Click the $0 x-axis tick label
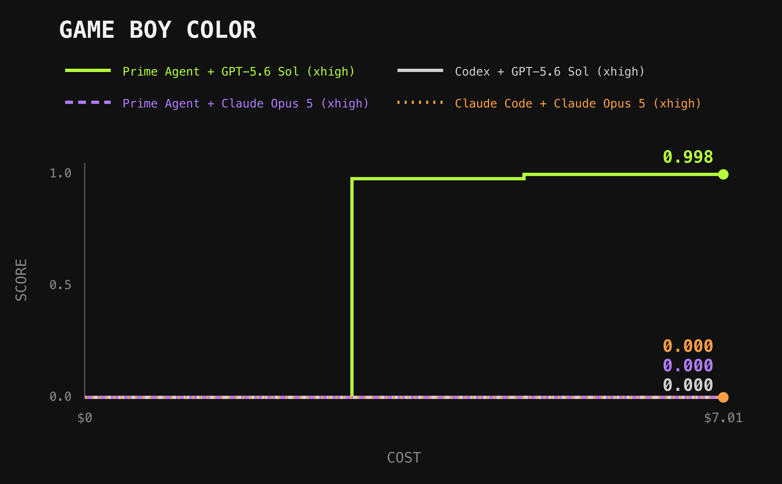 coord(85,418)
